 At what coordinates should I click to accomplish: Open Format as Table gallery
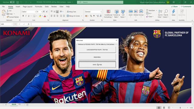[x=116, y=14]
